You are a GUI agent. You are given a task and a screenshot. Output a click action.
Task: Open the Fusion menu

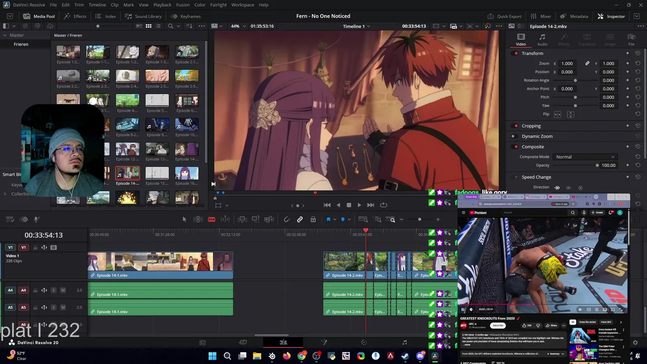183,5
